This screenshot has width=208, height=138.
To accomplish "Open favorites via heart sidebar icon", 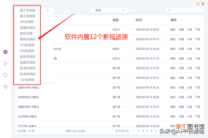I will pyautogui.click(x=5, y=75).
